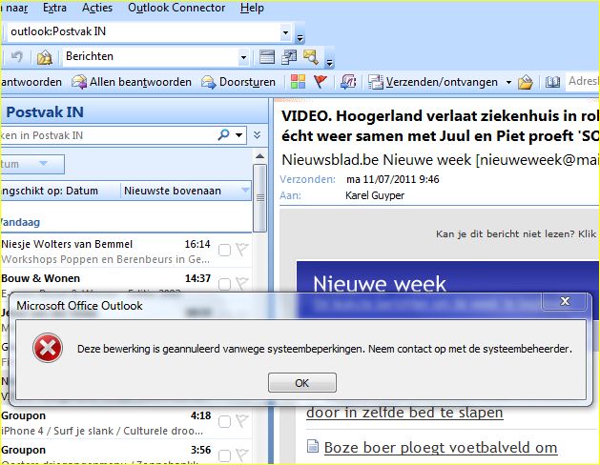
Task: Close the Microsoft Office Outlook dialog
Action: coord(565,301)
